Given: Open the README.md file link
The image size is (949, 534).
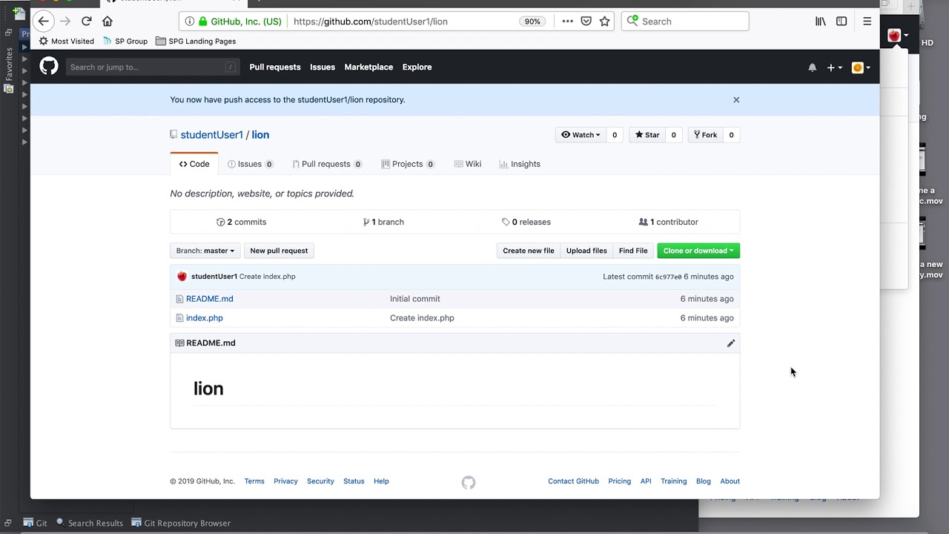Looking at the screenshot, I should (x=210, y=299).
